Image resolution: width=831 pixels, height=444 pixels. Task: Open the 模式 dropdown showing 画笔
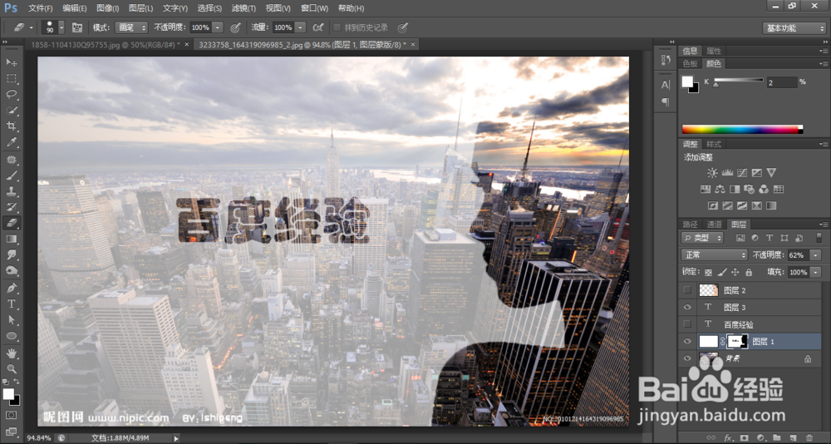[130, 27]
